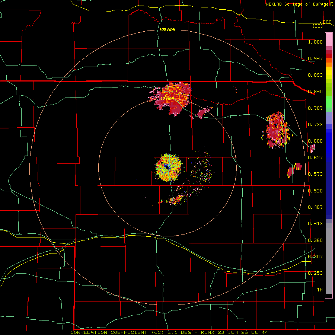Select the 0.360 scale value
Viewport: 335px width, 335px height.
[315, 240]
